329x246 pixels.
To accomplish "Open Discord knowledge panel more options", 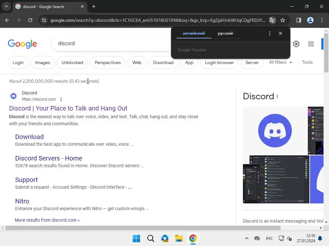I will click(x=277, y=96).
